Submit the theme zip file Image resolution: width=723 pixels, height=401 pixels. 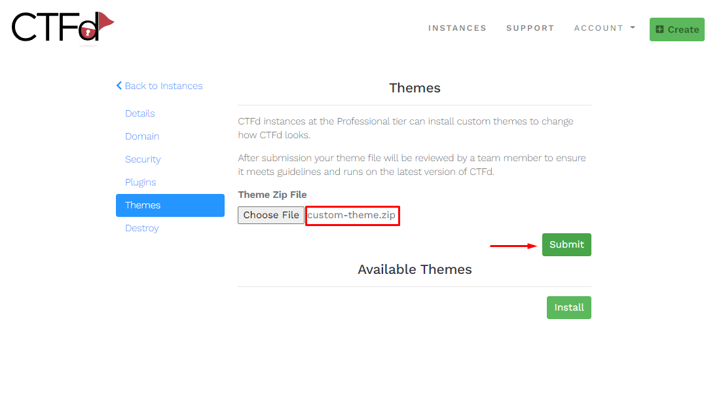click(x=566, y=244)
